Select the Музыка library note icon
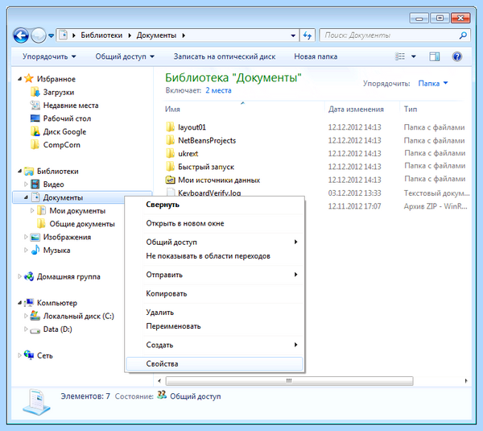The width and height of the screenshot is (483, 431). point(35,250)
